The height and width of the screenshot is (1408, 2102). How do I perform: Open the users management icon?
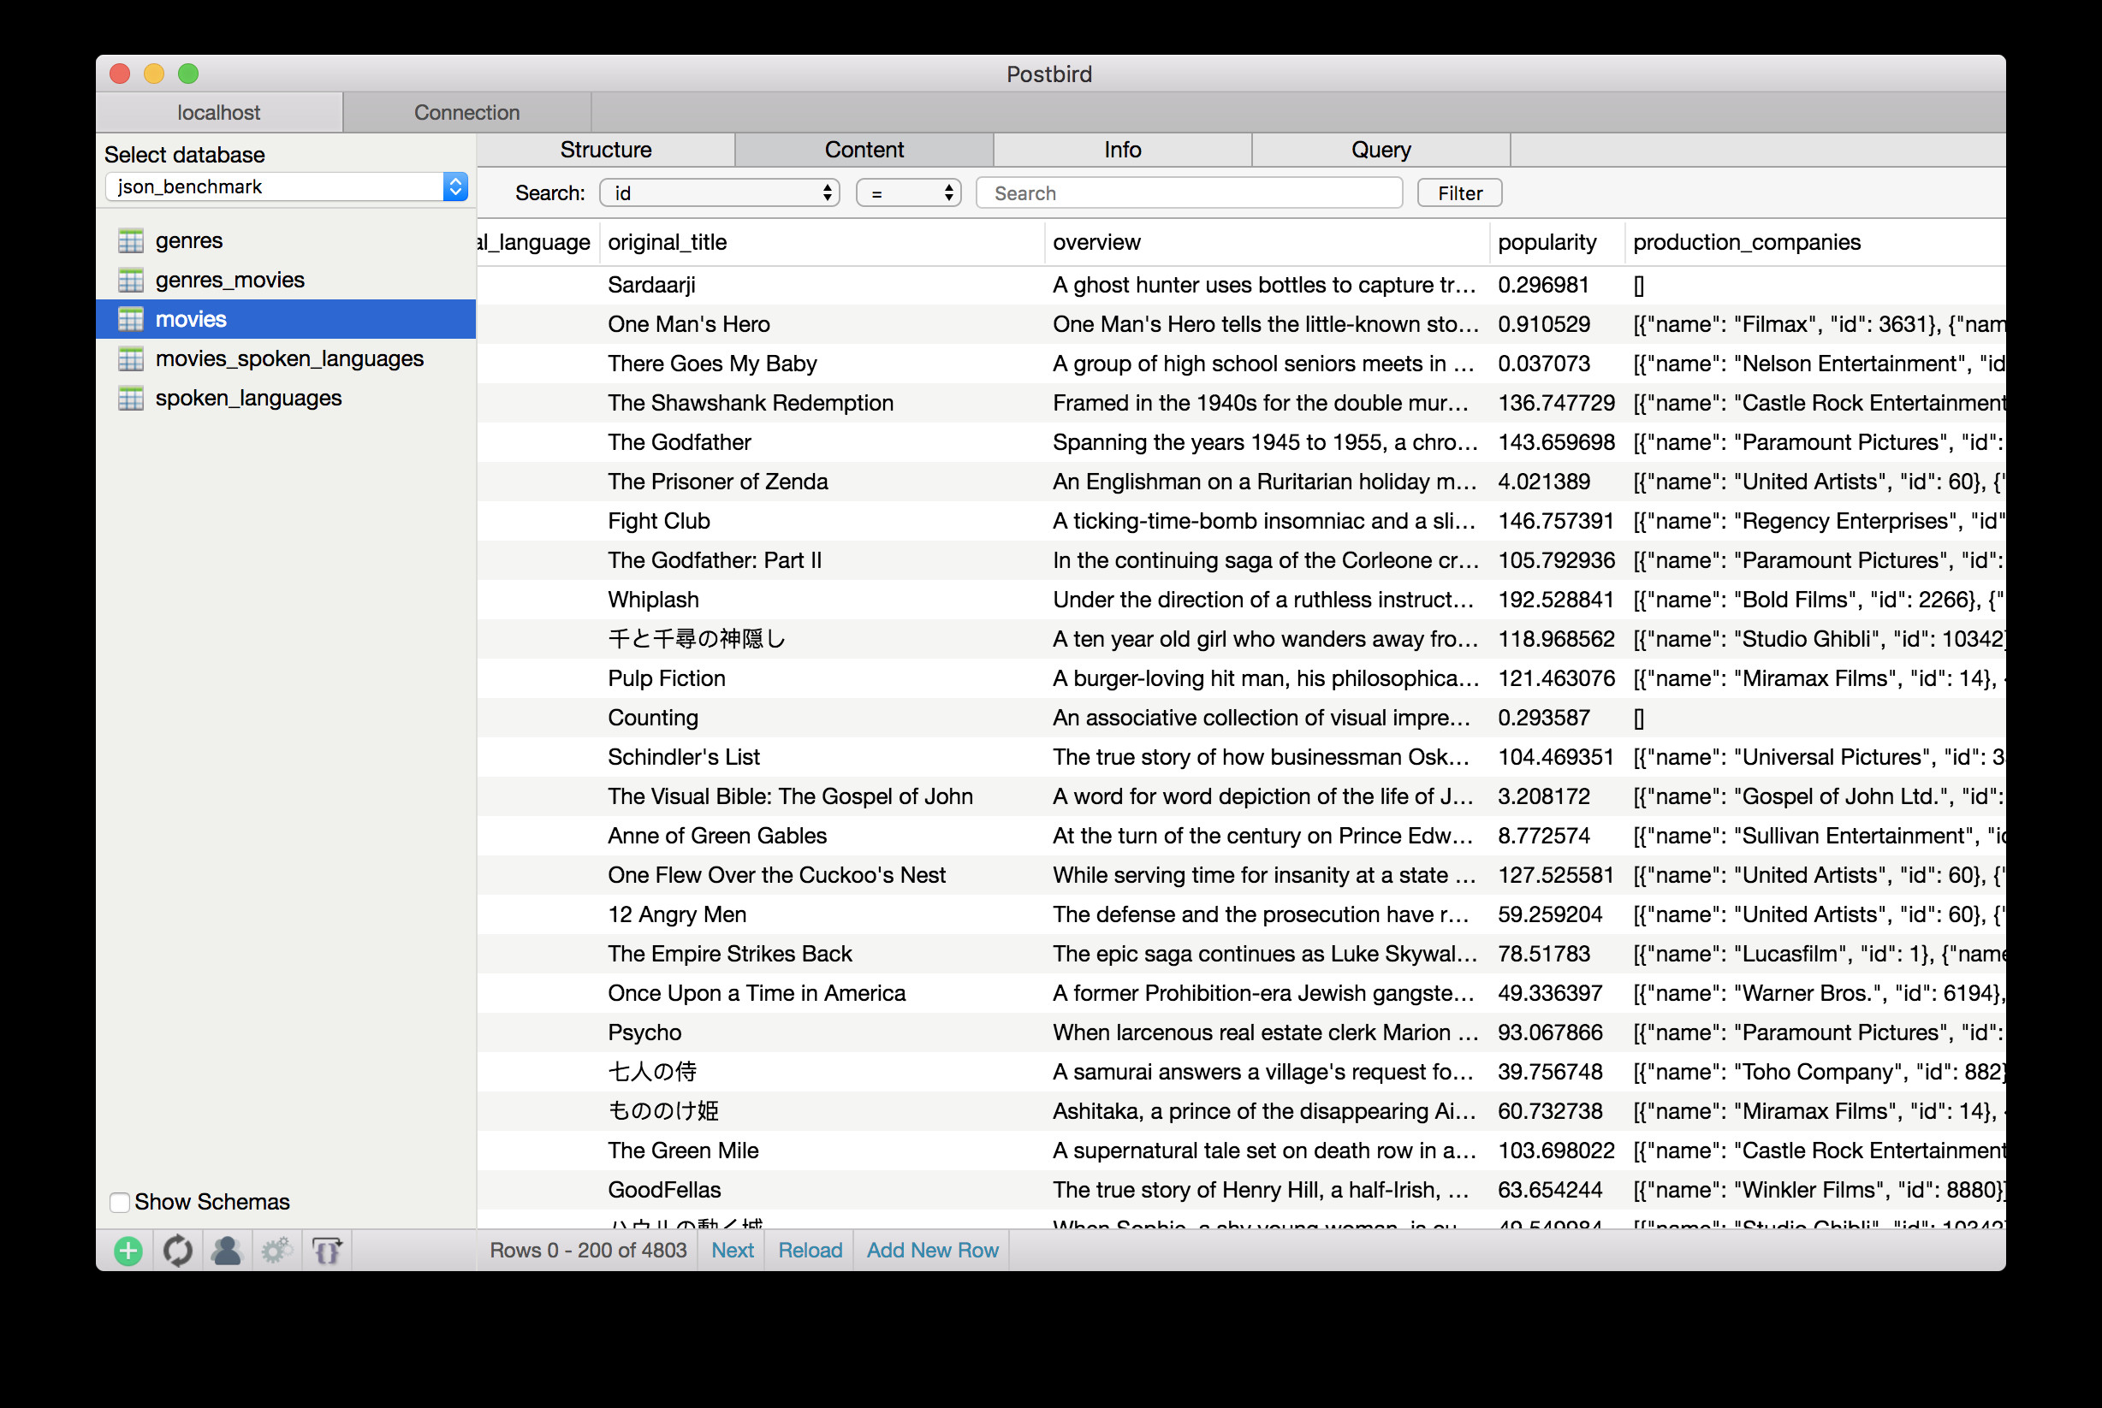[226, 1251]
